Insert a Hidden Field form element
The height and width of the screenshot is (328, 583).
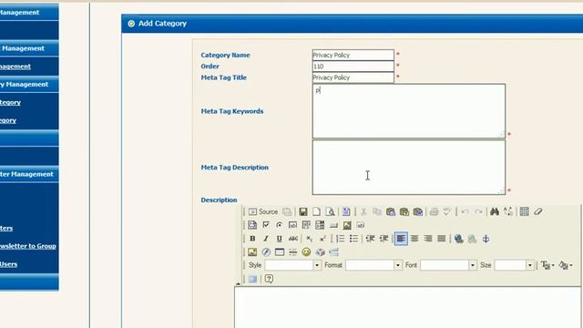pyautogui.click(x=361, y=225)
